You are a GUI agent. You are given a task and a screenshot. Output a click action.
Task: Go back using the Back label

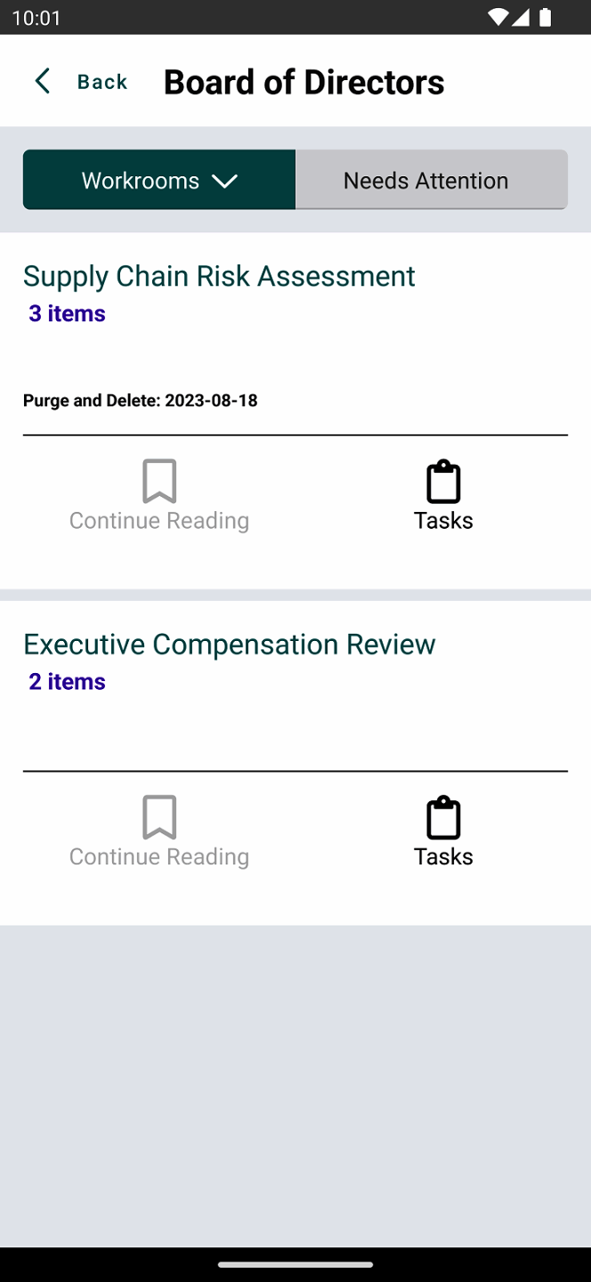point(102,82)
